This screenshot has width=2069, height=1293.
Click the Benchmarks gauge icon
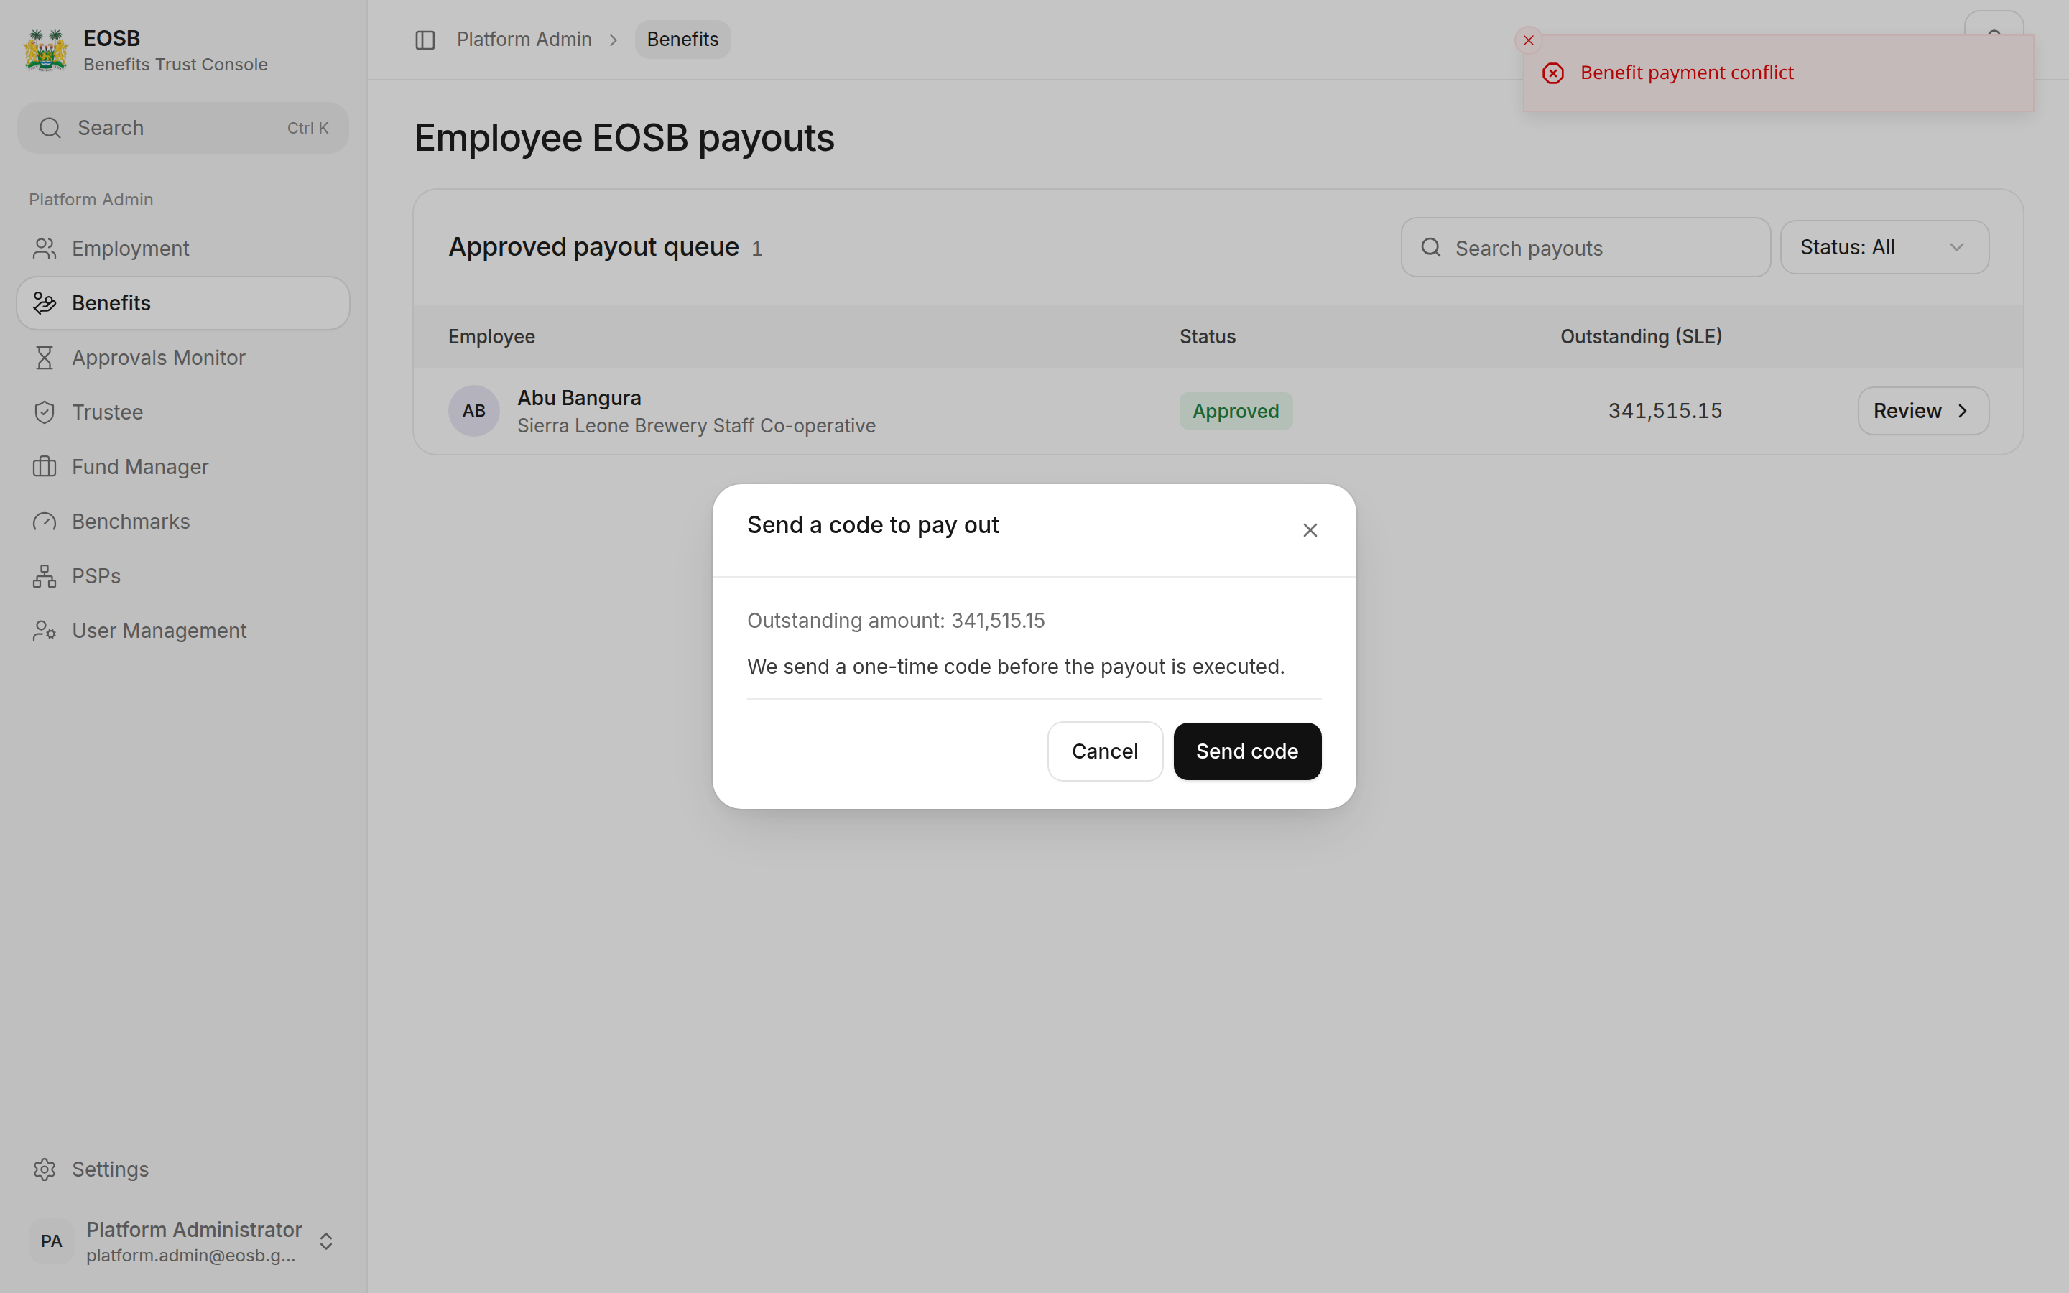45,522
